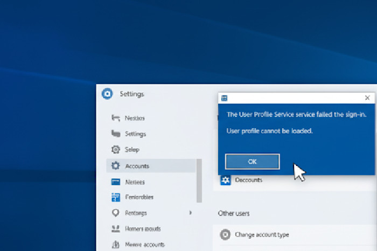Select the Accounts sidebar item
Image resolution: width=377 pixels, height=251 pixels.
[x=151, y=166]
